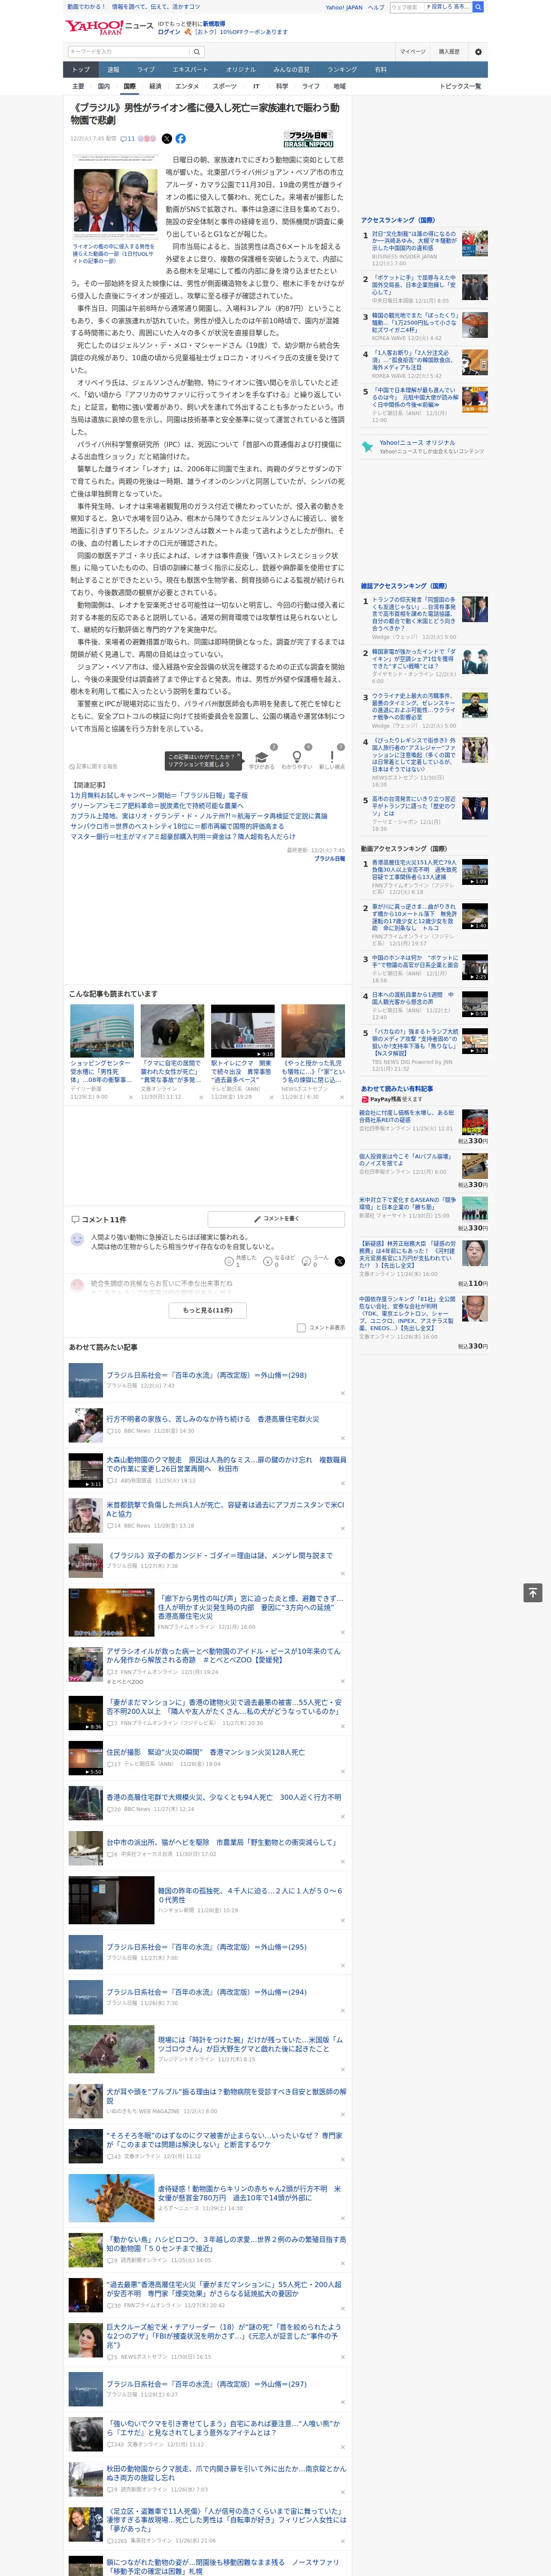Select the スポーツ category
This screenshot has height=2576, width=551.
pos(225,86)
